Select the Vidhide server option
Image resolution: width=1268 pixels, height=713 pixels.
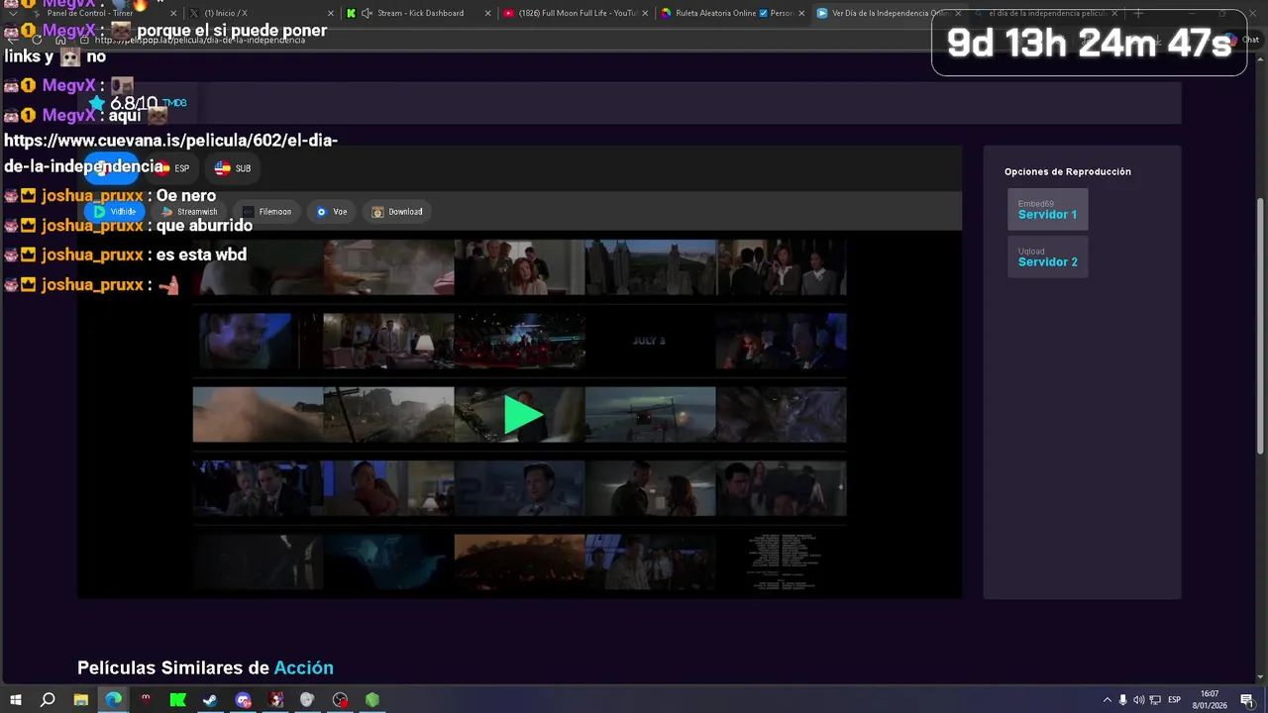click(x=114, y=211)
